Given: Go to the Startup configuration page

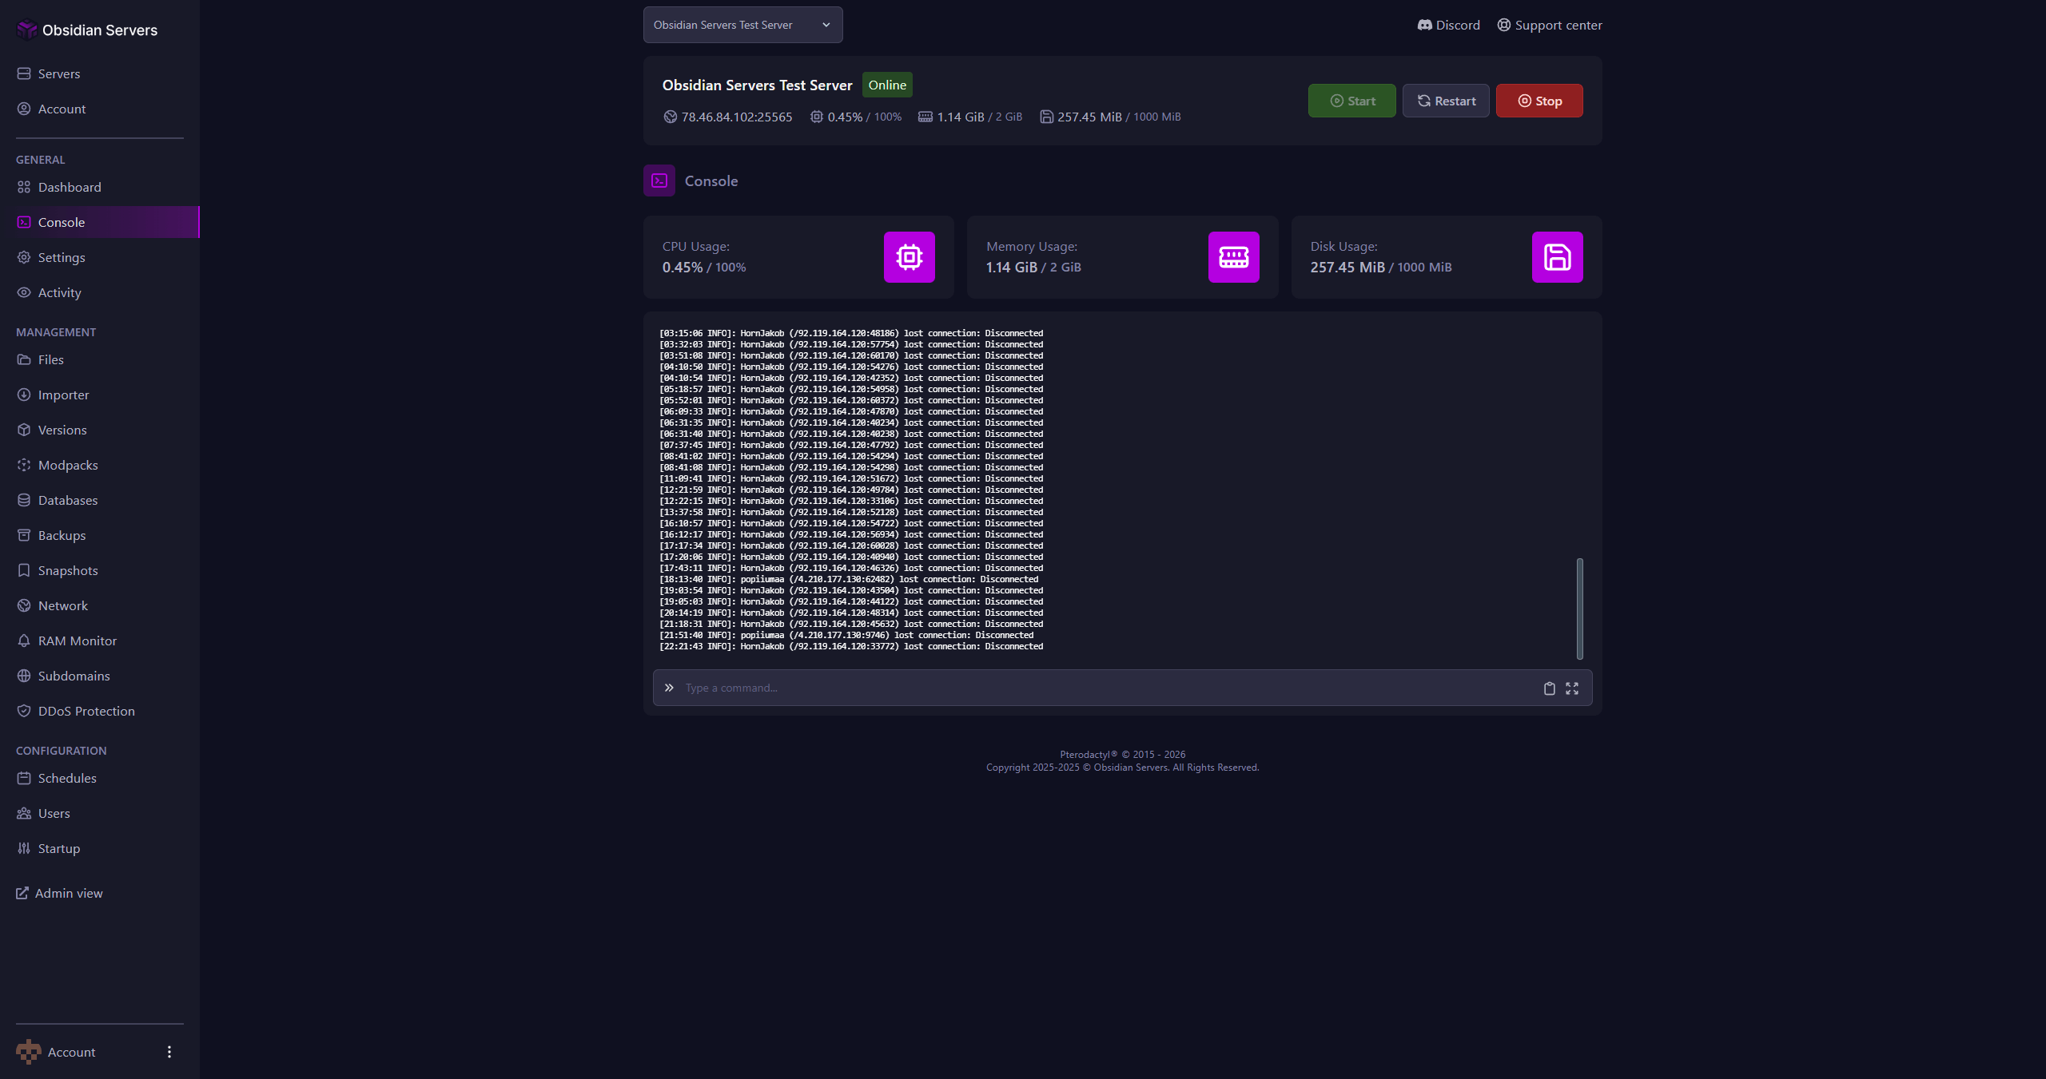Looking at the screenshot, I should pyautogui.click(x=59, y=848).
